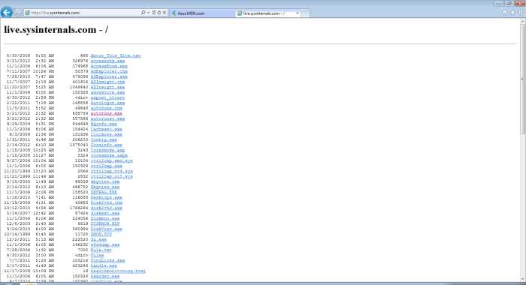This screenshot has height=285, width=526.
Task: Click the FindLinks.exe link
Action: click(x=107, y=260)
